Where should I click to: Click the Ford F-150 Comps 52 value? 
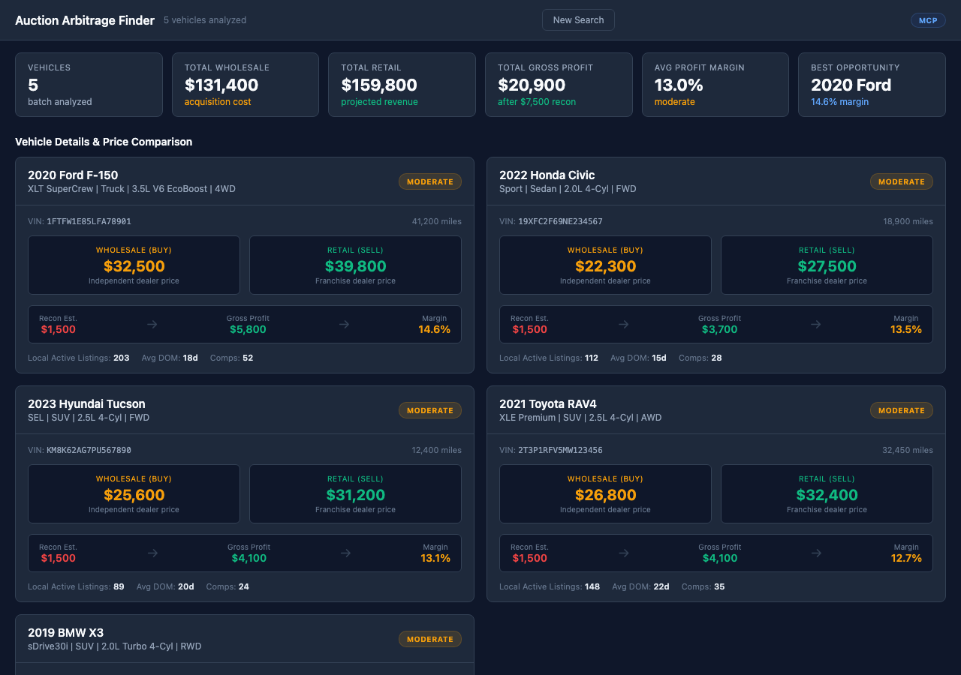(248, 358)
